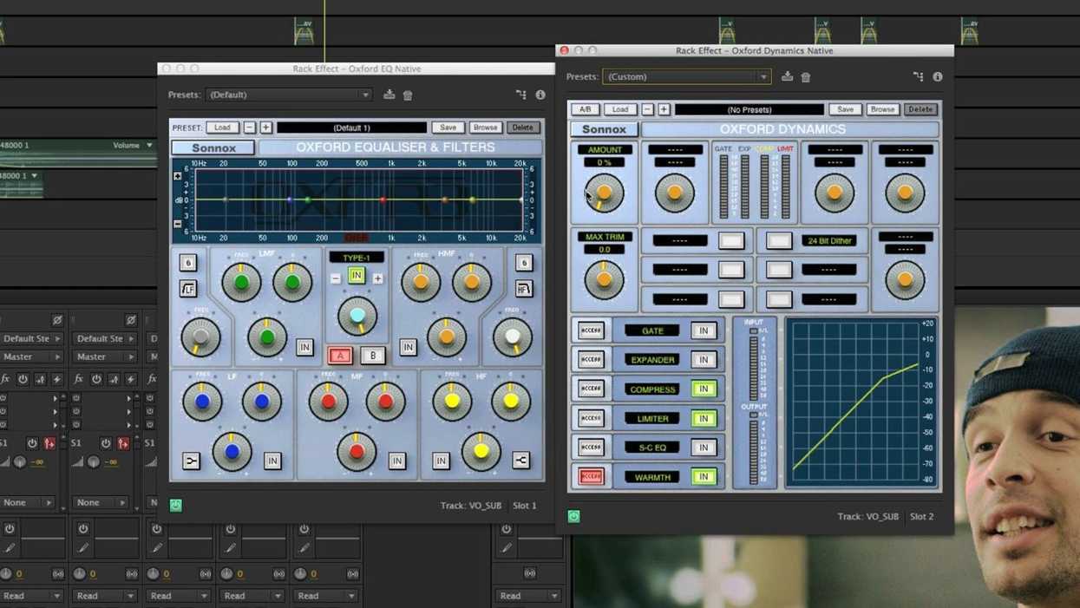Image resolution: width=1080 pixels, height=608 pixels.
Task: Open Presets dropdown showing (Default) in EQ window
Action: 289,95
